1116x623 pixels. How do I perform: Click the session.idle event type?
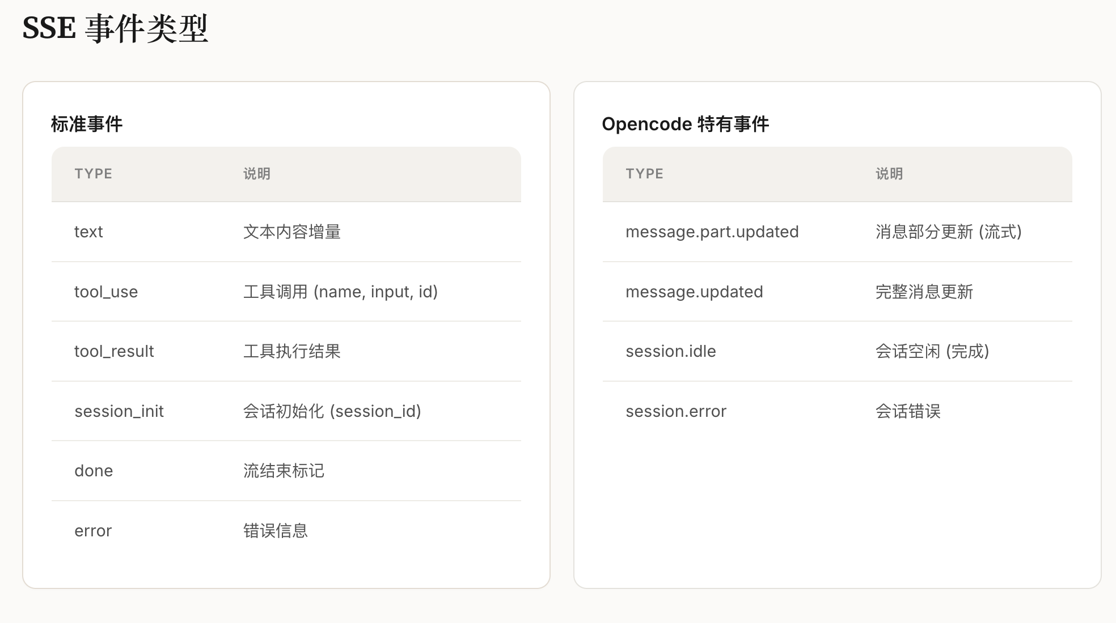[671, 351]
